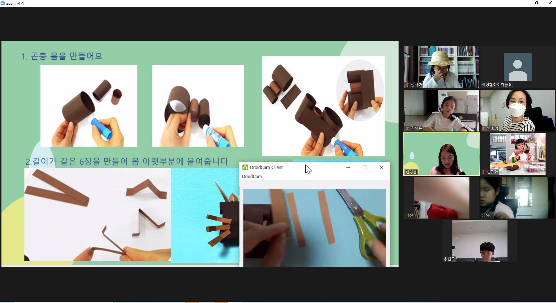Click the name label 심하경
This screenshot has width=556, height=303.
pyautogui.click(x=487, y=215)
